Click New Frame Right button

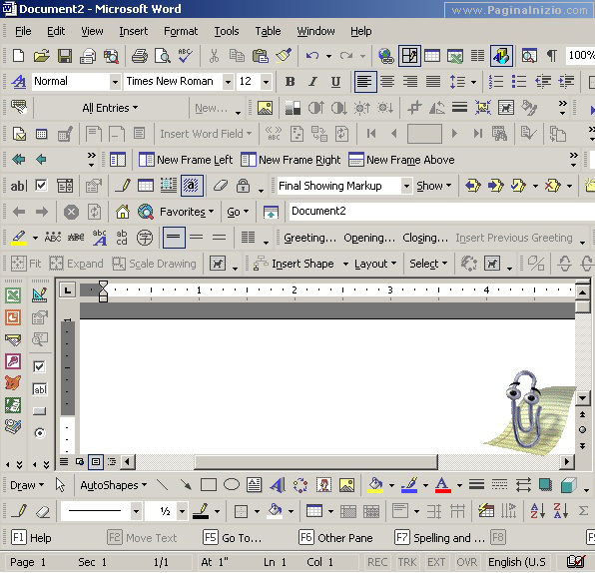(x=291, y=160)
